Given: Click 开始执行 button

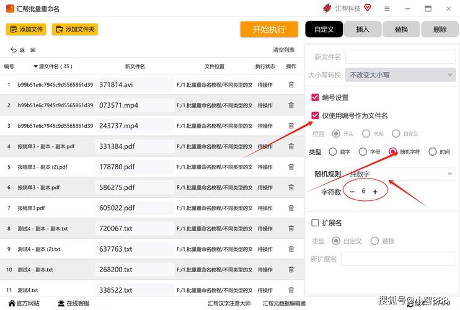Looking at the screenshot, I should click(x=269, y=29).
